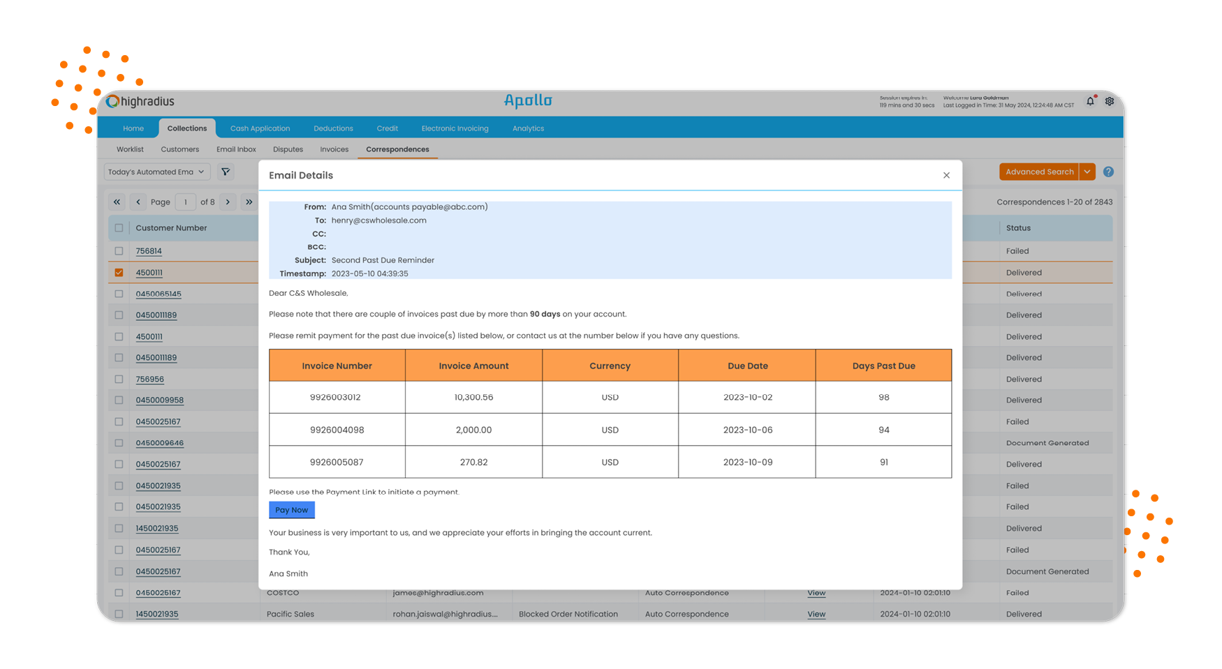Viewport: 1222px width, 669px height.
Task: Go to first page using double-left arrows
Action: point(117,202)
